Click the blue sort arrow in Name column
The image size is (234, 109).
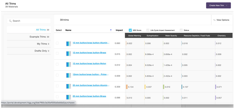(x=111, y=30)
